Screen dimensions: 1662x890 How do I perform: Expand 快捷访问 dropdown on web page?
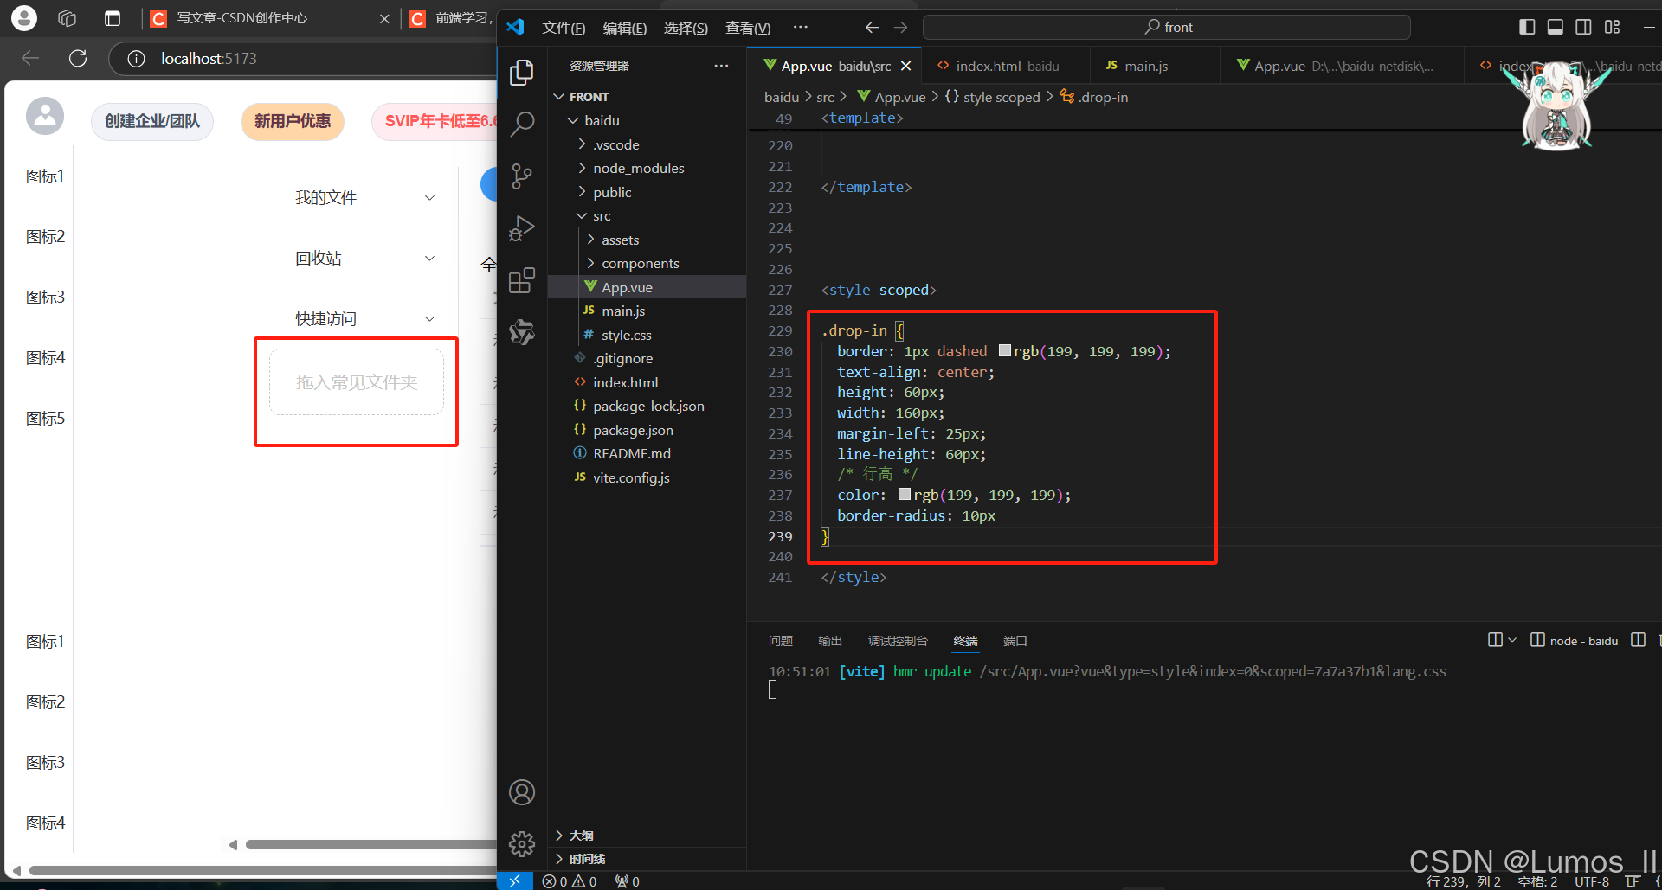[x=429, y=319]
